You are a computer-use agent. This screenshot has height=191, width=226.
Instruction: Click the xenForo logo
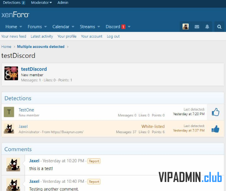coord(15,14)
